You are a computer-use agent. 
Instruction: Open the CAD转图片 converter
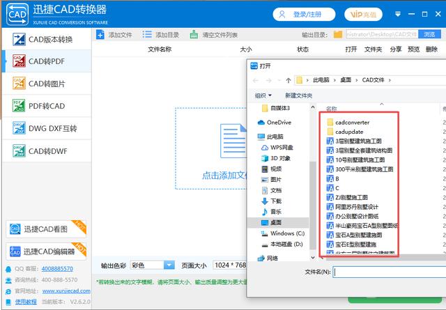[47, 84]
